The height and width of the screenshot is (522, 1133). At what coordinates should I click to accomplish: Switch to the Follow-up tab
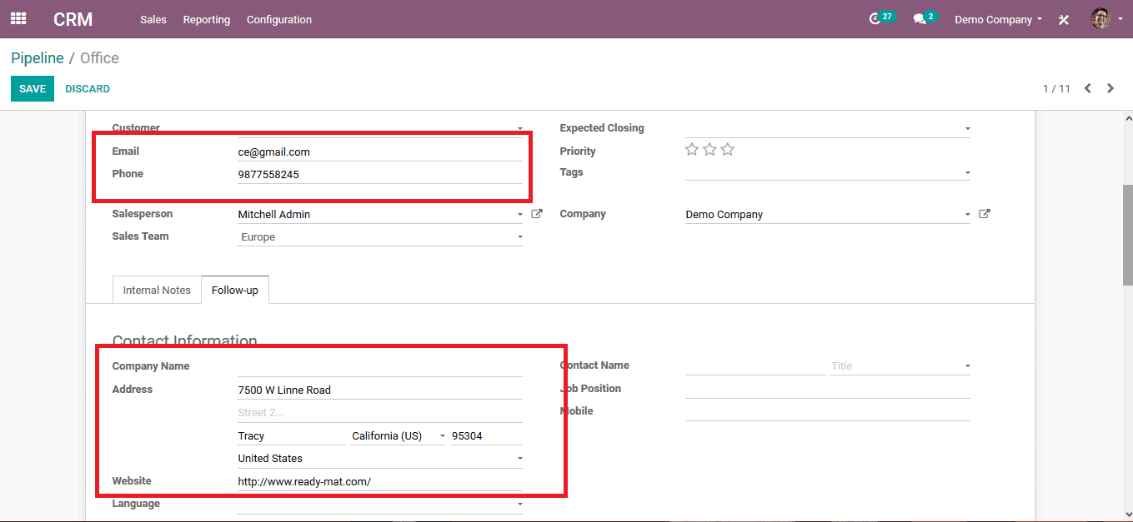coord(235,290)
